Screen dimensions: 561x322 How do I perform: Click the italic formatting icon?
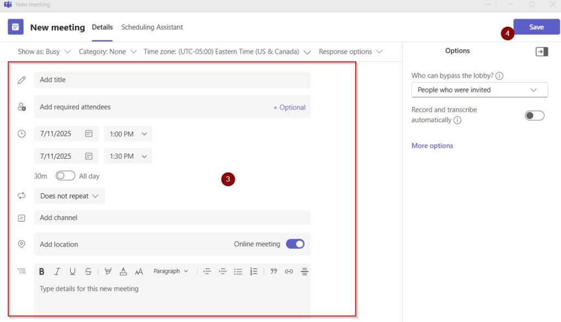(57, 272)
